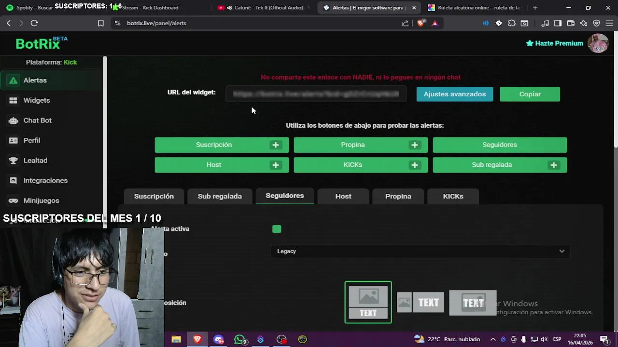The width and height of the screenshot is (618, 347).
Task: Open Ajustes avanzados
Action: (x=455, y=94)
